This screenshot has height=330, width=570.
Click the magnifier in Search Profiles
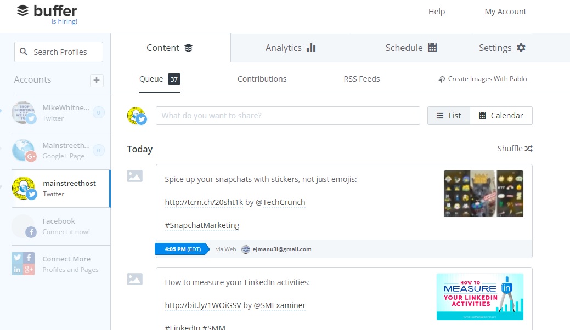[24, 52]
